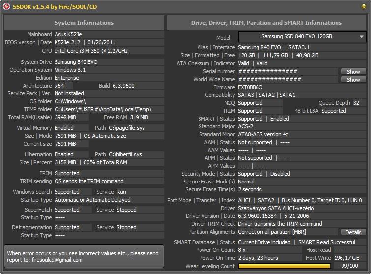Select Windows Search Service value Run
The width and height of the screenshot is (371, 274).
pos(121,192)
